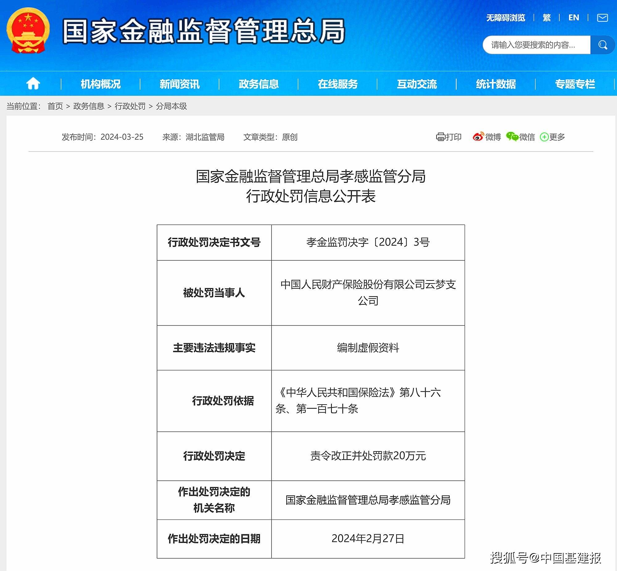Select publish date 2024-03-25 text
The image size is (617, 571).
point(122,137)
